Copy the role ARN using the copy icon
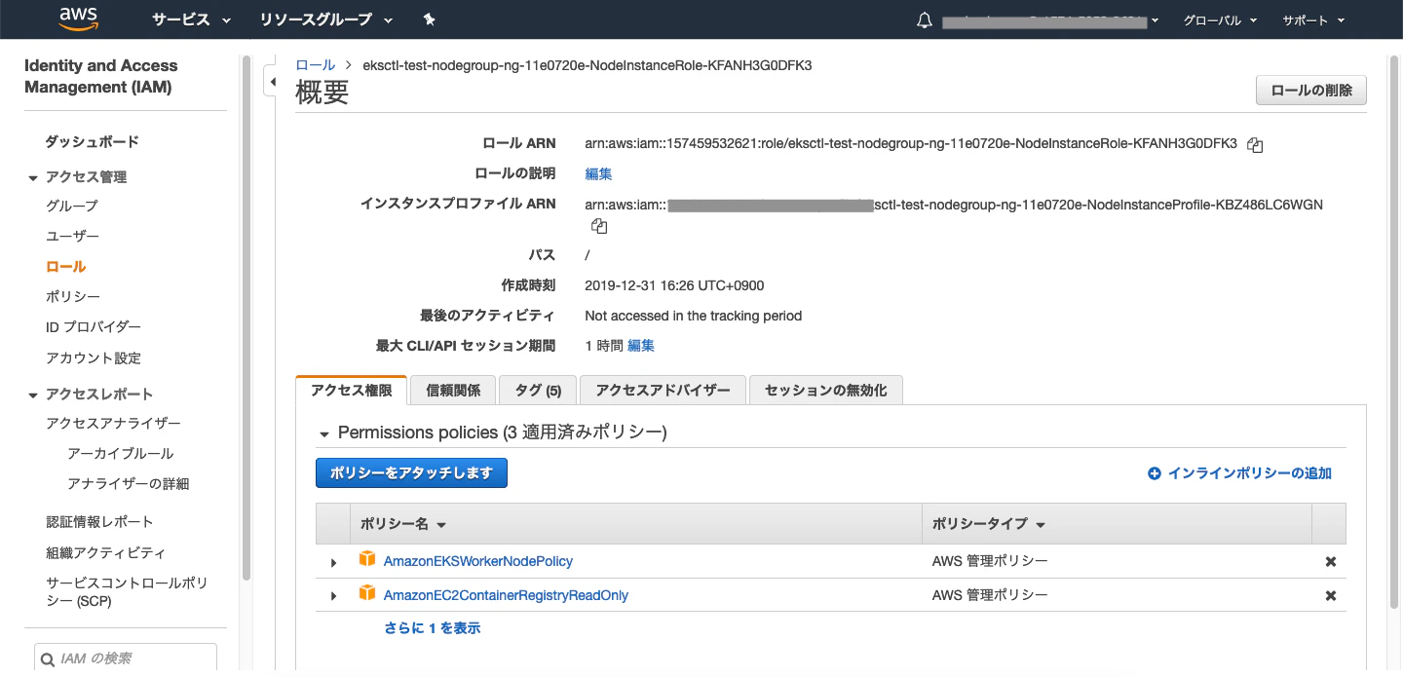This screenshot has height=677, width=1403. pyautogui.click(x=1255, y=144)
